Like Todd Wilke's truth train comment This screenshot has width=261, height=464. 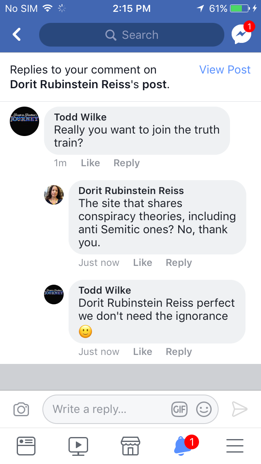pos(90,163)
